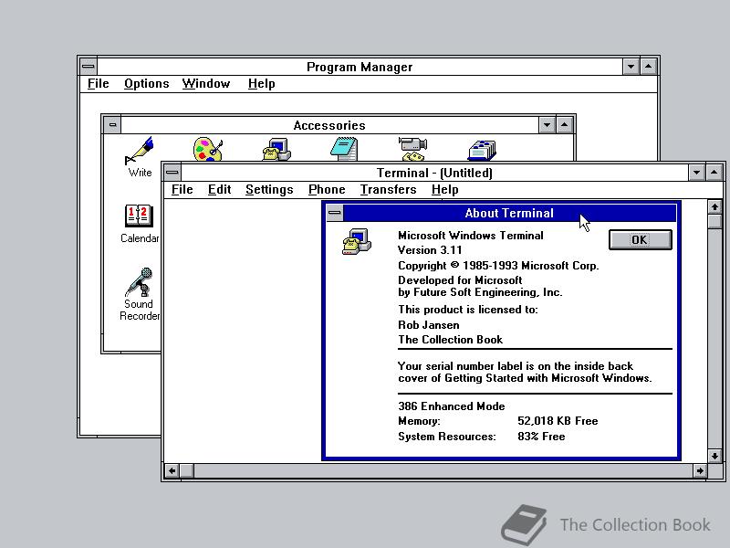Click Terminal vertical scrollbar down arrow
This screenshot has height=548, width=730.
tap(715, 456)
